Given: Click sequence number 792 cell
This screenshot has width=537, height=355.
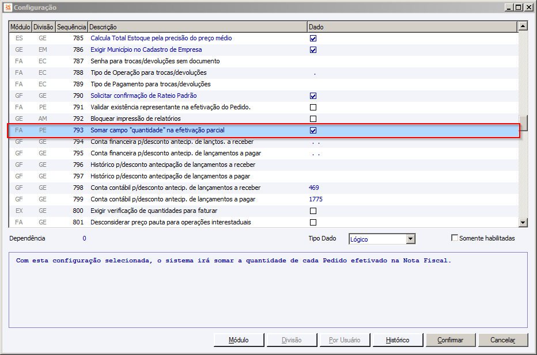Looking at the screenshot, I should (78, 119).
